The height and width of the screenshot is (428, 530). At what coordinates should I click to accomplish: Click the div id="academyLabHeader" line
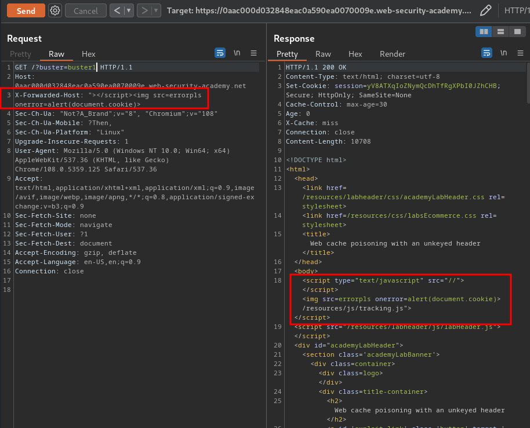click(349, 345)
